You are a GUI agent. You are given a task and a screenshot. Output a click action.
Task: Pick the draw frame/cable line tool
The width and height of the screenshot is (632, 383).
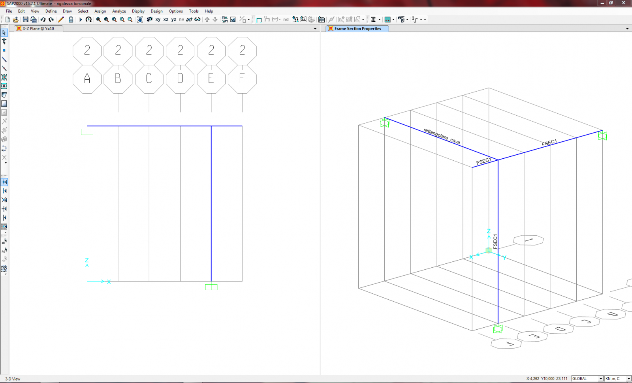coord(4,60)
